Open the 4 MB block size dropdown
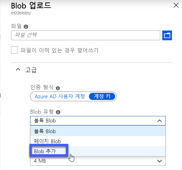 pos(98,161)
